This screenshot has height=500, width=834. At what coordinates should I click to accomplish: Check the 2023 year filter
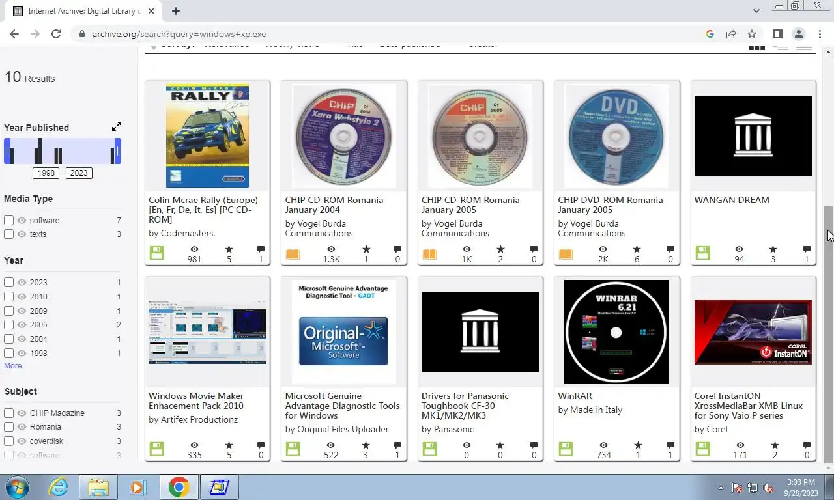9,283
